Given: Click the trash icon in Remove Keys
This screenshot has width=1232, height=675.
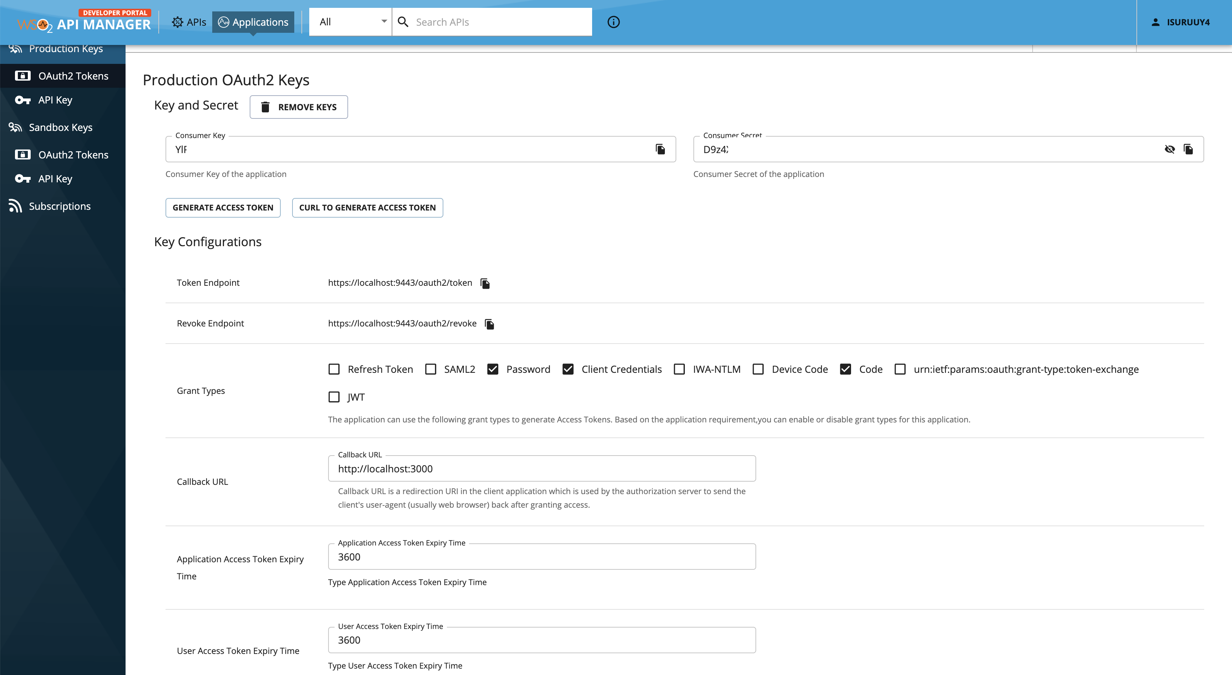Looking at the screenshot, I should [x=265, y=107].
